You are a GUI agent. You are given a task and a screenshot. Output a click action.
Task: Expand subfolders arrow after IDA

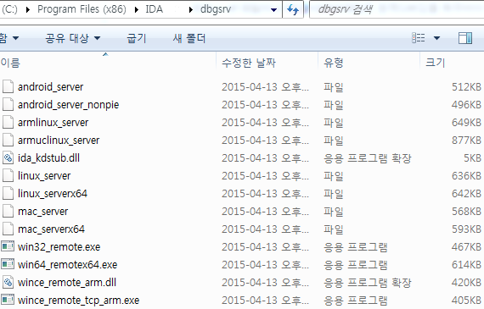point(191,10)
